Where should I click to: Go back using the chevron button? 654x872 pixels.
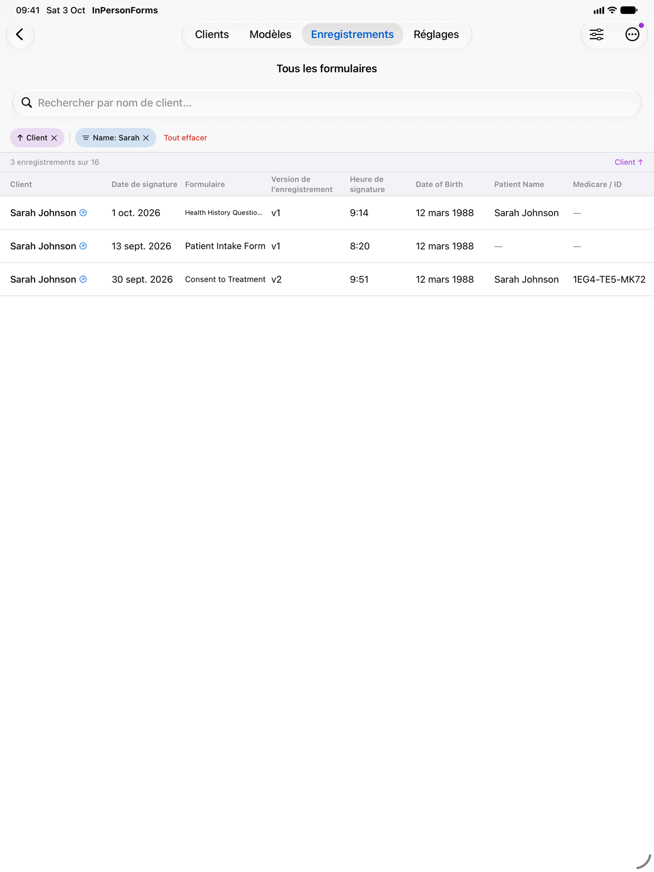20,34
